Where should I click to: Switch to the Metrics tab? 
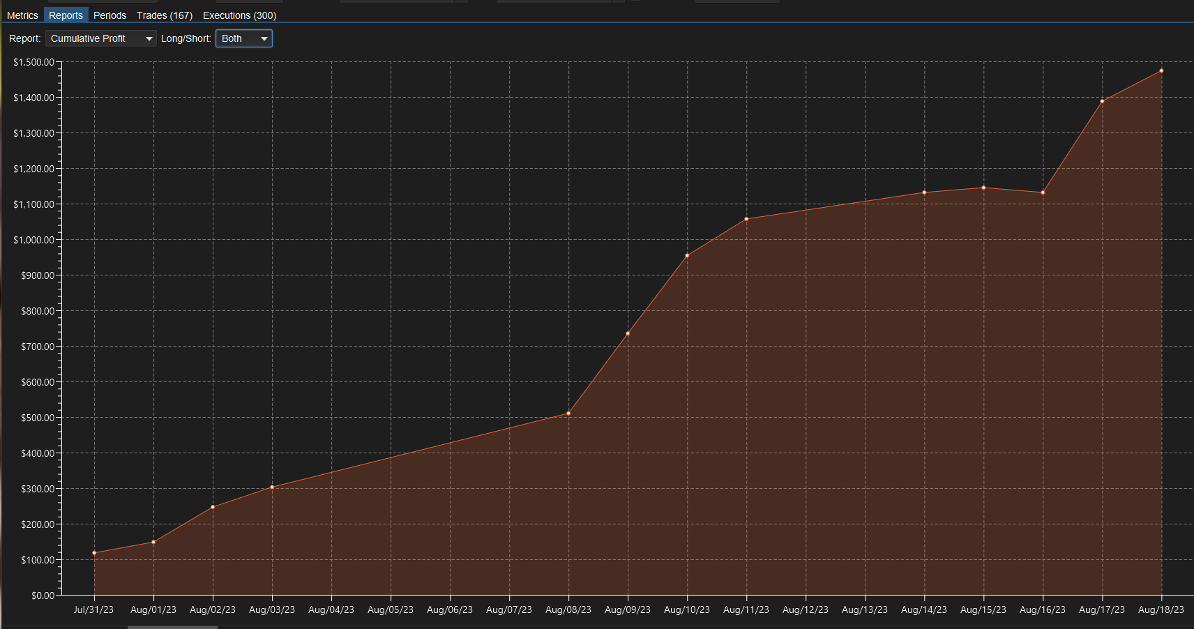[x=22, y=15]
